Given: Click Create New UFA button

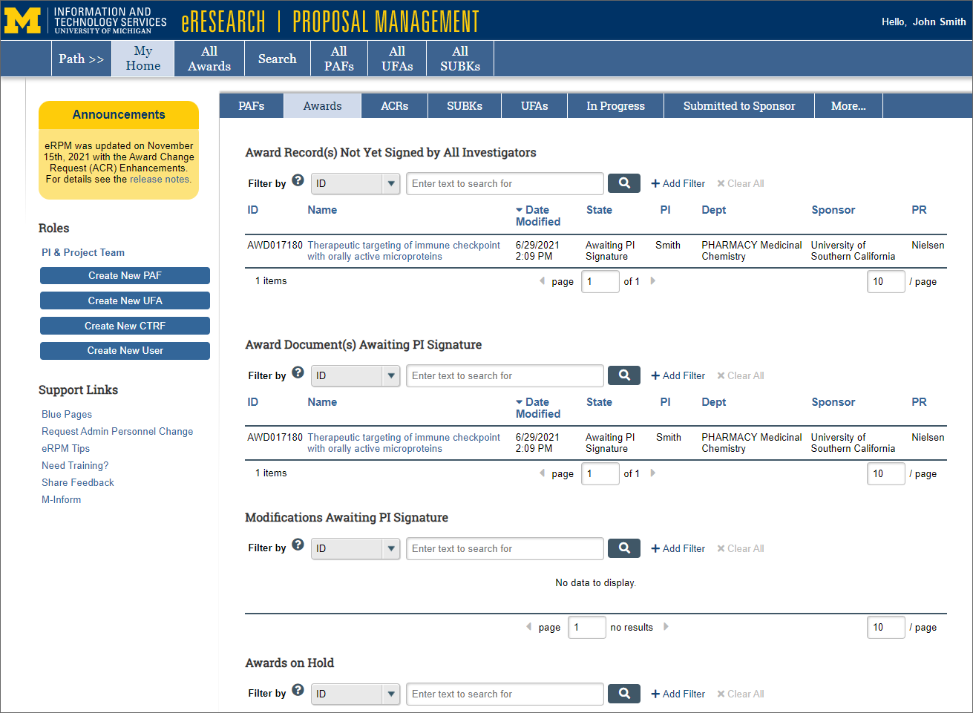Looking at the screenshot, I should click(125, 300).
